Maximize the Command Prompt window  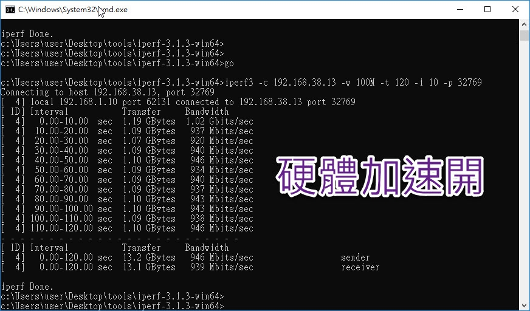tap(487, 10)
